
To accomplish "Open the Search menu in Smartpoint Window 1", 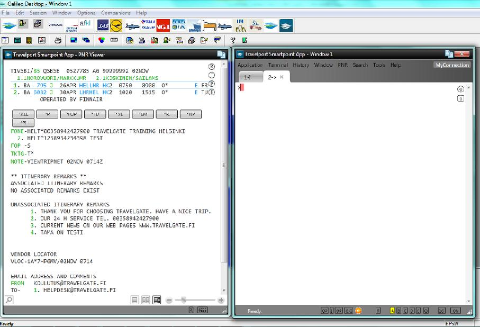I will tap(360, 65).
